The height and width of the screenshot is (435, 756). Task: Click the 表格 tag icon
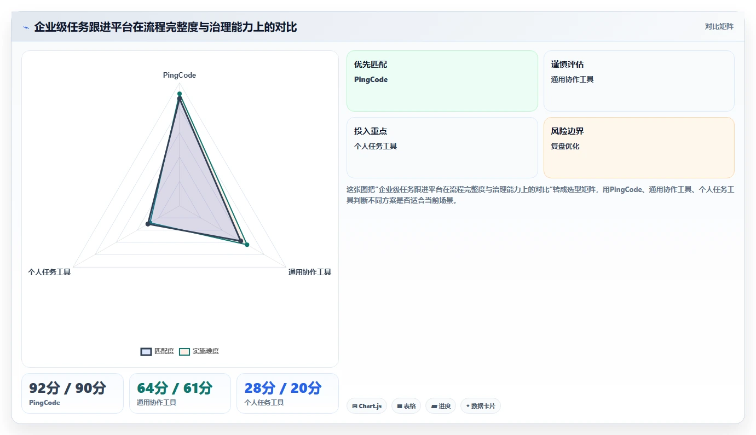[x=400, y=407]
